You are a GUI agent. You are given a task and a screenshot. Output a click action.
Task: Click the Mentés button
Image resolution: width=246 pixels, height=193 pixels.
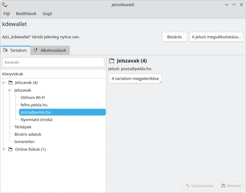[x=231, y=186]
